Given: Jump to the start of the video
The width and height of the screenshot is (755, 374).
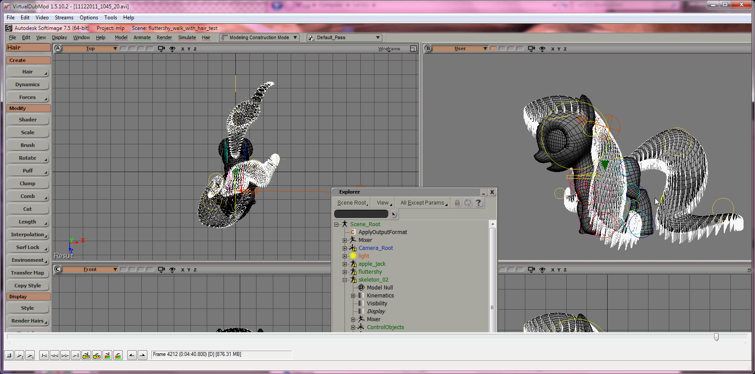Looking at the screenshot, I should click(x=44, y=355).
